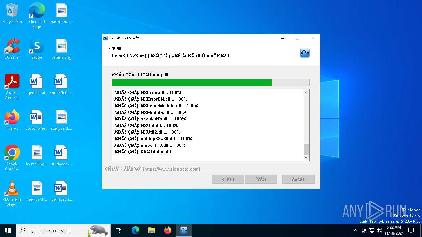Image resolution: width=422 pixels, height=237 pixels.
Task: Click the SecuKit NXS title bar icon
Action: (105, 38)
